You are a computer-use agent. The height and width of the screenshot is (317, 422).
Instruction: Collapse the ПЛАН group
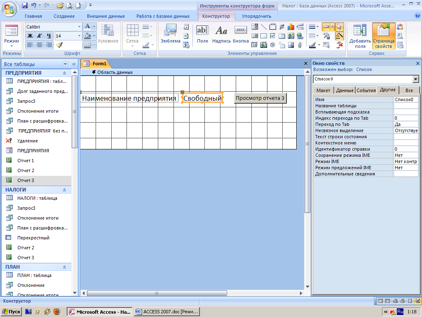(65, 267)
